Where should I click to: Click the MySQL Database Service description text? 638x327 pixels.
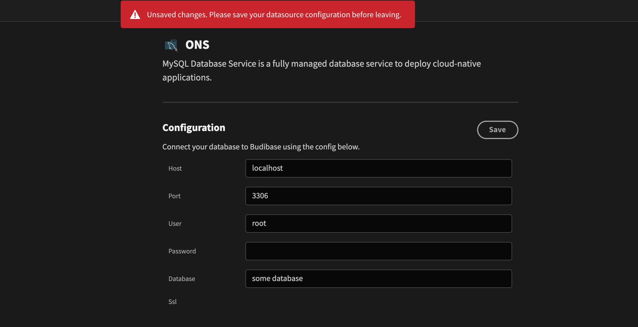[x=322, y=70]
